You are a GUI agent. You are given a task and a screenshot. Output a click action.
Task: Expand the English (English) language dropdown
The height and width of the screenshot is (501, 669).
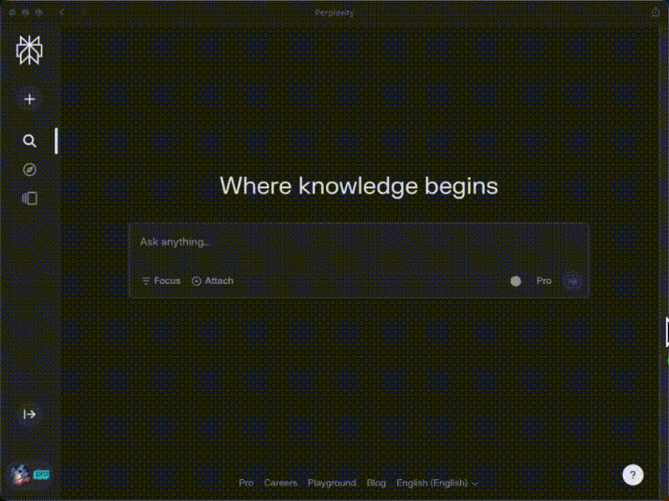pyautogui.click(x=437, y=483)
